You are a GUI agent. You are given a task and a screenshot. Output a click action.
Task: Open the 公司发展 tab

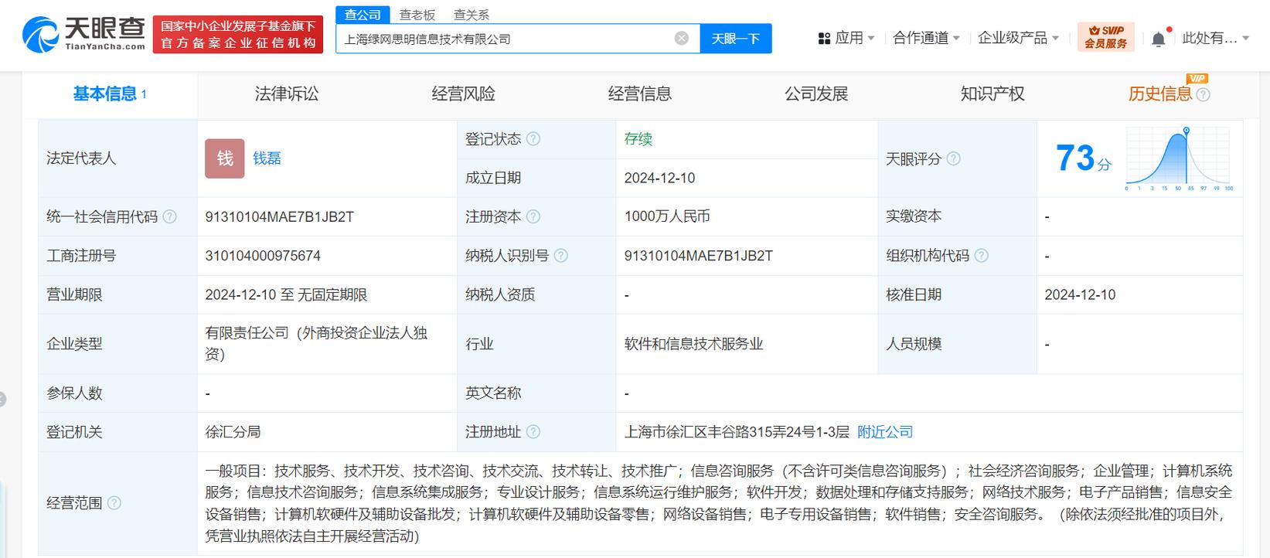point(816,94)
